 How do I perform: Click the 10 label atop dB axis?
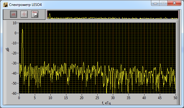coord(14,23)
